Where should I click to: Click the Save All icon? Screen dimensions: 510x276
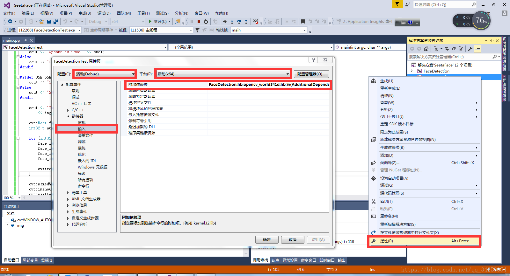pyautogui.click(x=56, y=22)
